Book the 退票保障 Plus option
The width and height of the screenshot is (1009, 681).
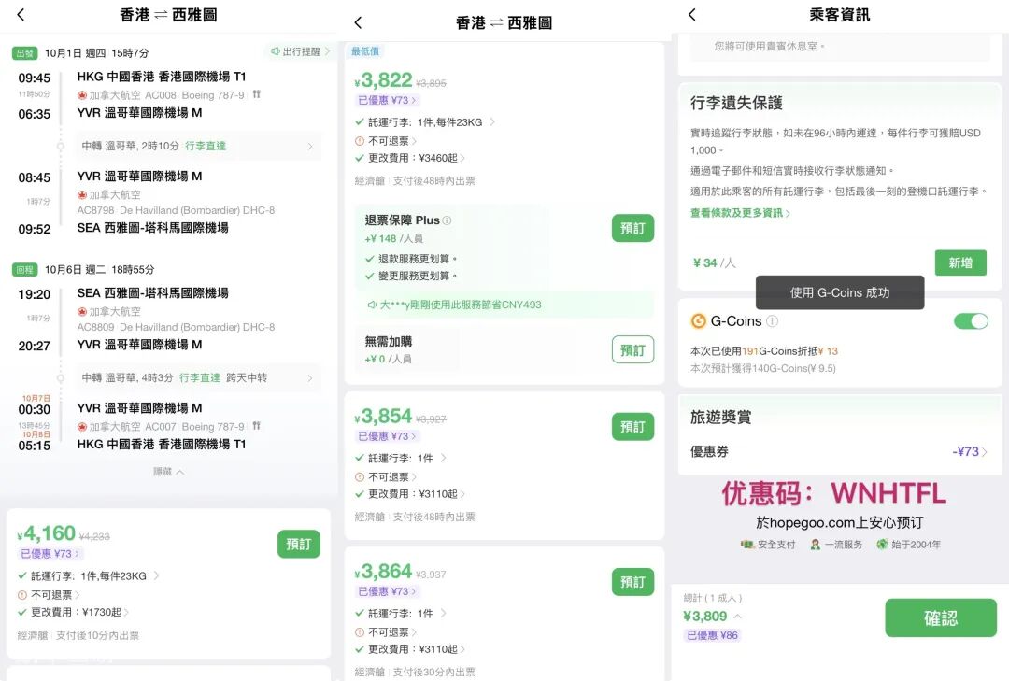[632, 229]
